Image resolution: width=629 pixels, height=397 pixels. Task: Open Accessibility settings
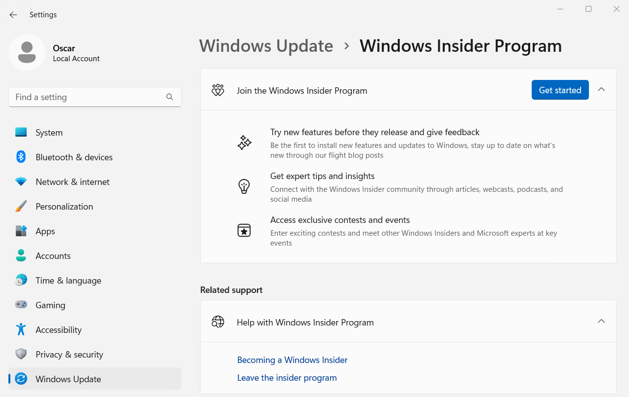(58, 329)
